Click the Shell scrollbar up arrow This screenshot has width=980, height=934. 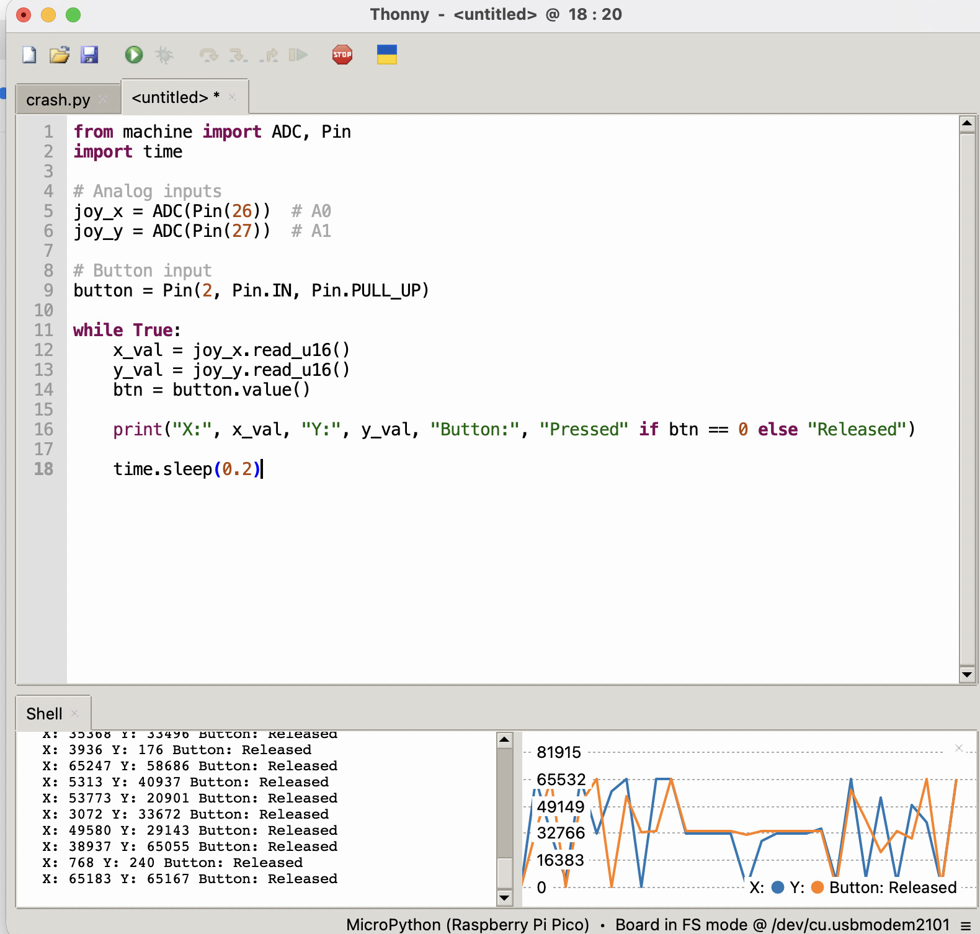click(505, 740)
